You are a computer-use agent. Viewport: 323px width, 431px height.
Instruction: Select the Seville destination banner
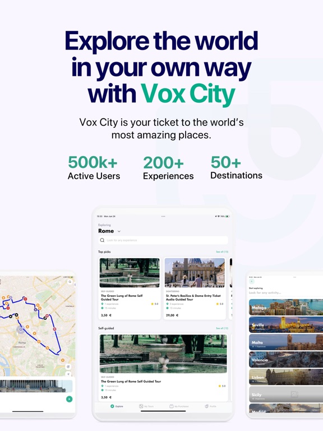(286, 324)
